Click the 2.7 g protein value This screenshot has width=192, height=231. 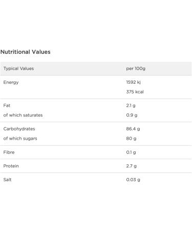131,166
